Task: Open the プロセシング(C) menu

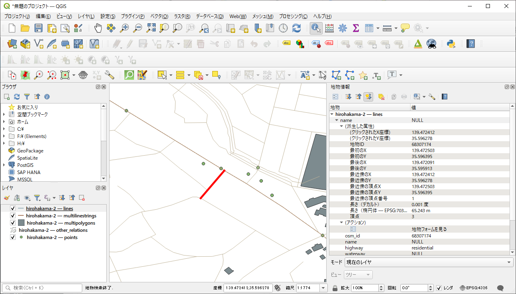Action: 293,16
